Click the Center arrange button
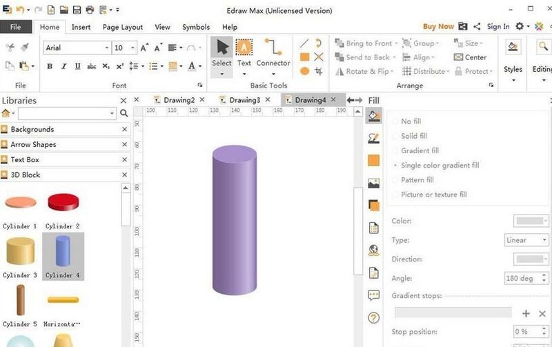The image size is (552, 347). coord(470,57)
